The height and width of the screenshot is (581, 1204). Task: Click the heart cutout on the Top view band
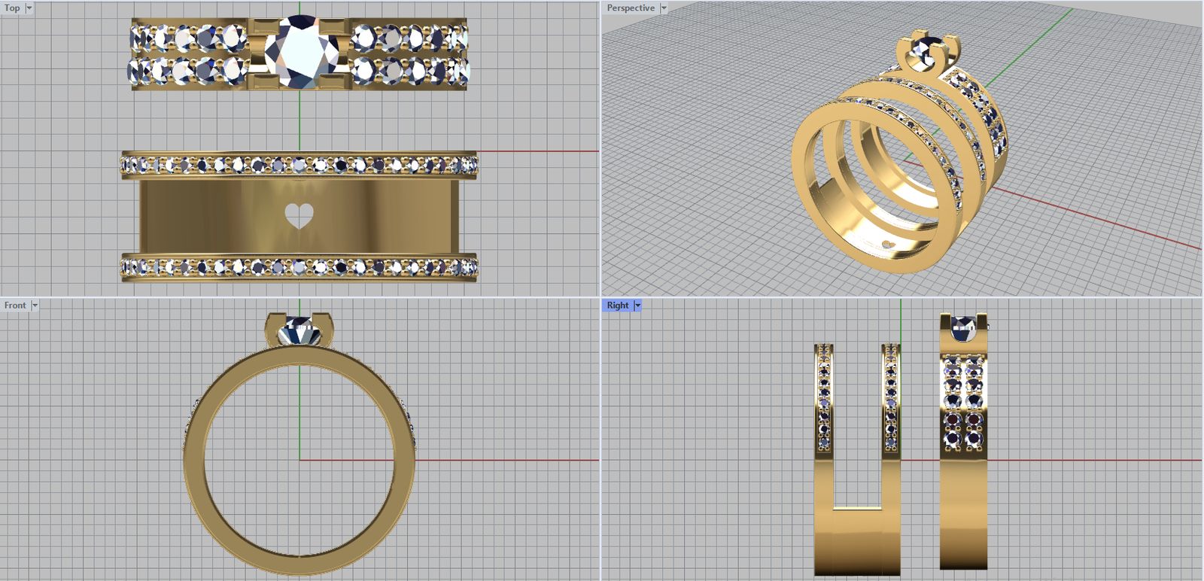tap(299, 216)
